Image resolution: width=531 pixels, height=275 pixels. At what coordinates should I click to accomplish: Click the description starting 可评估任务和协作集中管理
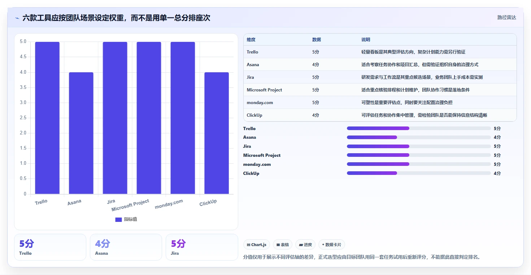click(x=424, y=115)
